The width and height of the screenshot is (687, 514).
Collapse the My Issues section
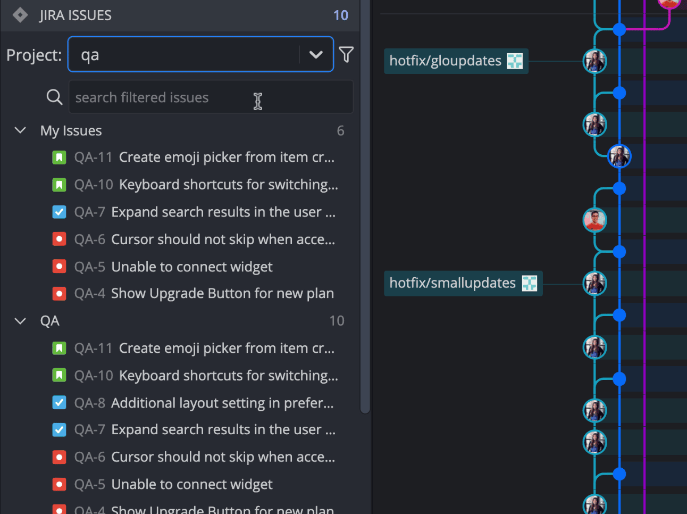point(20,130)
